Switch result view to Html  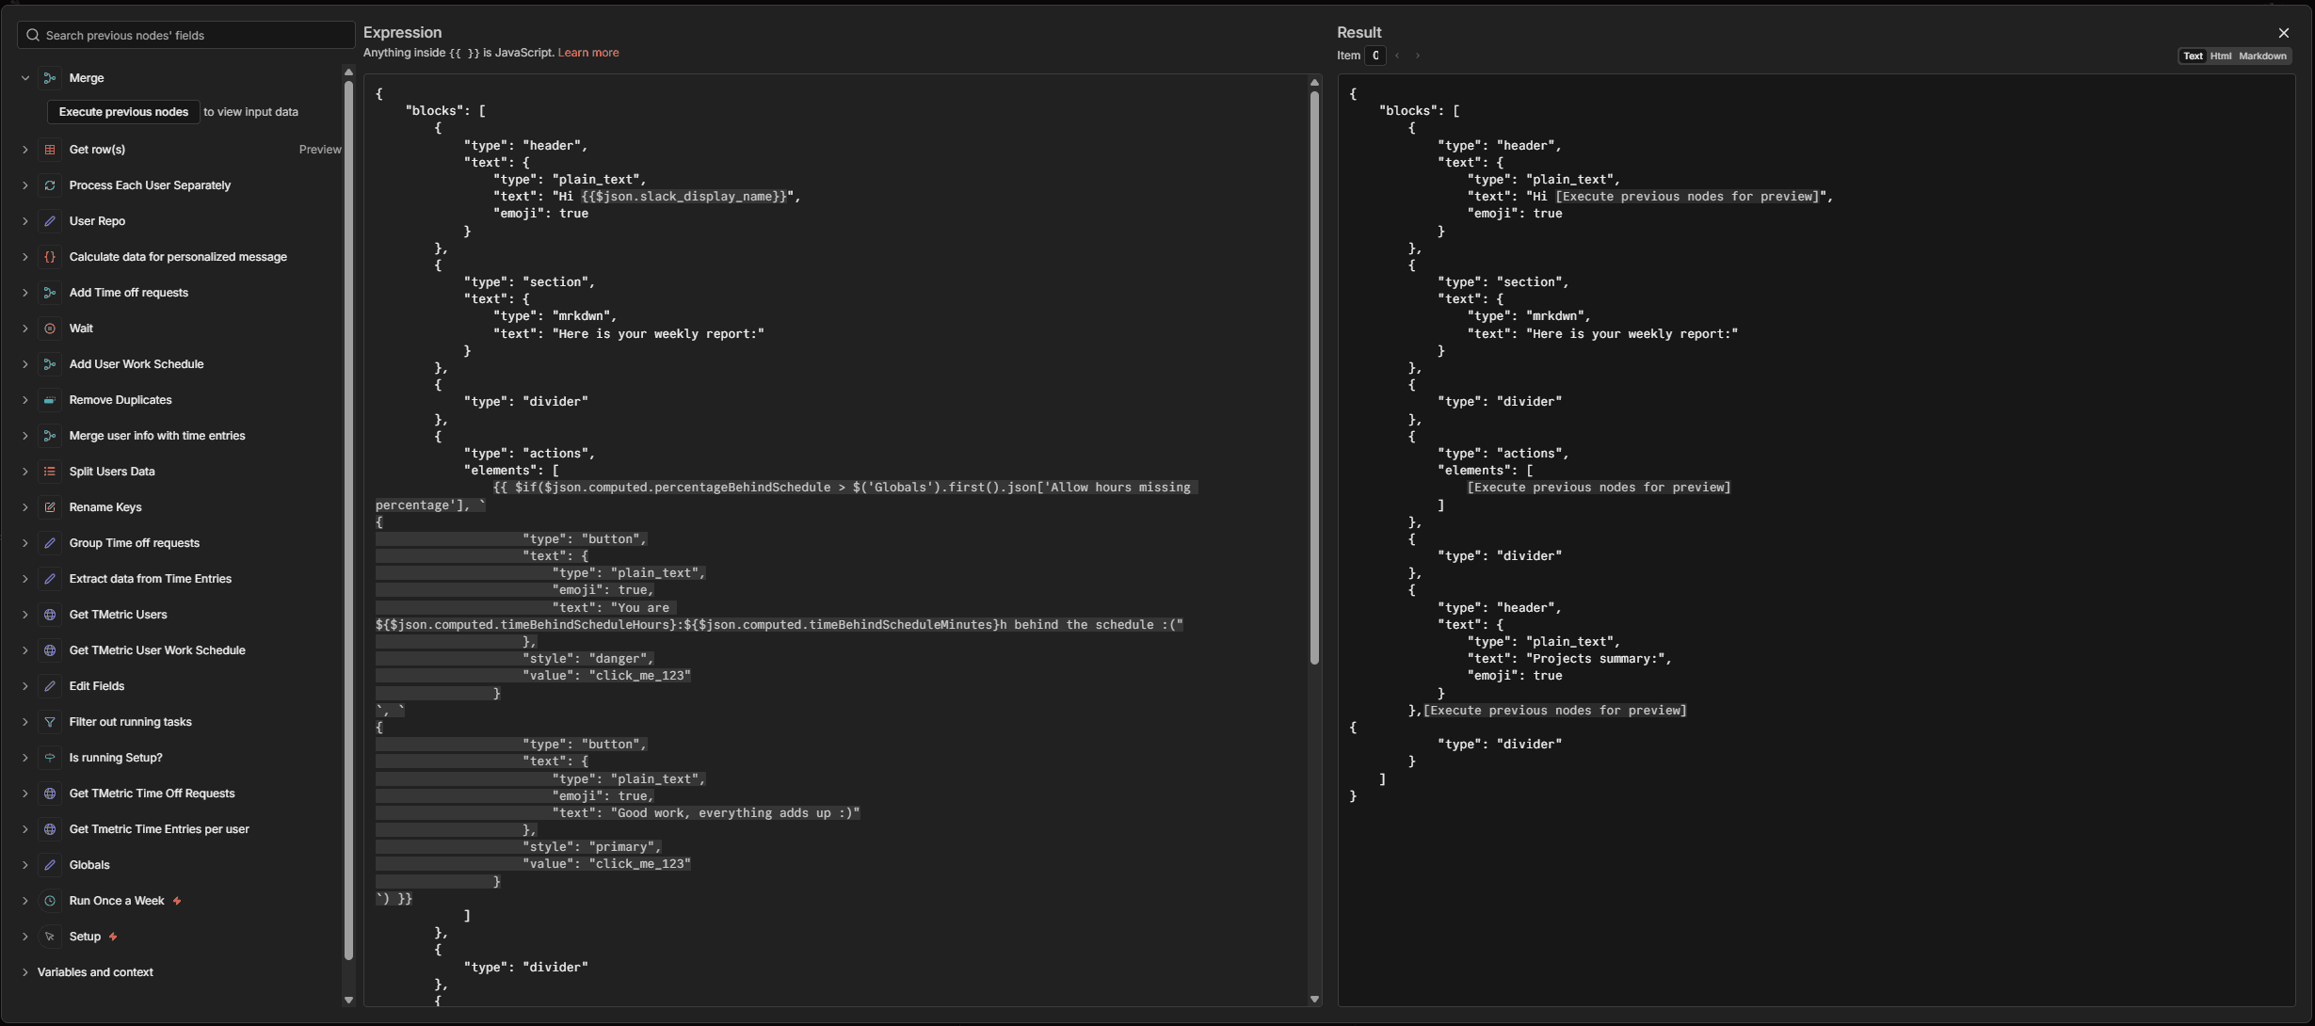[x=2220, y=56]
